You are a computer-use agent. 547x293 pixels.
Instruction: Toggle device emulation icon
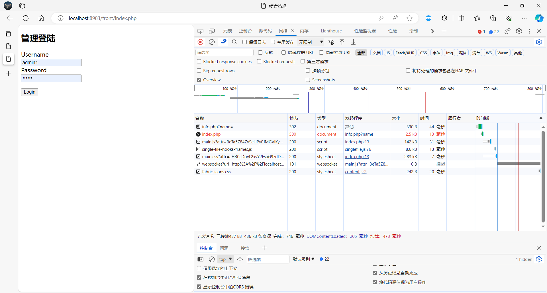click(x=212, y=31)
